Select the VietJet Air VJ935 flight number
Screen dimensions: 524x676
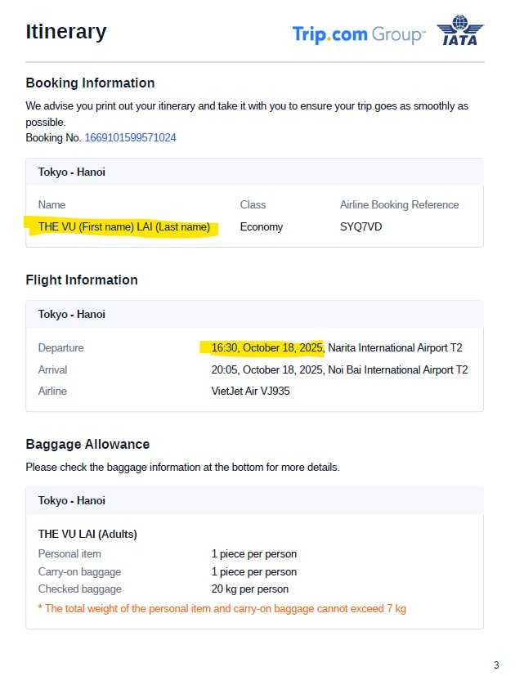pos(250,391)
